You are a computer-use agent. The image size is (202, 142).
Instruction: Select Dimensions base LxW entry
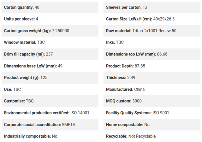[50, 66]
